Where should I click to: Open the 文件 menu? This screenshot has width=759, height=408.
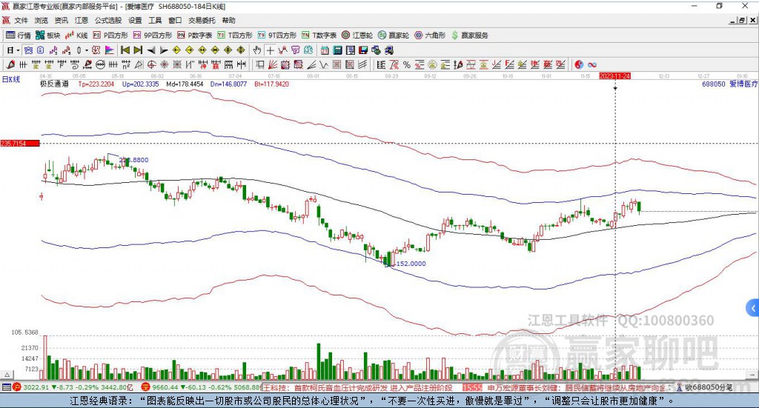21,20
